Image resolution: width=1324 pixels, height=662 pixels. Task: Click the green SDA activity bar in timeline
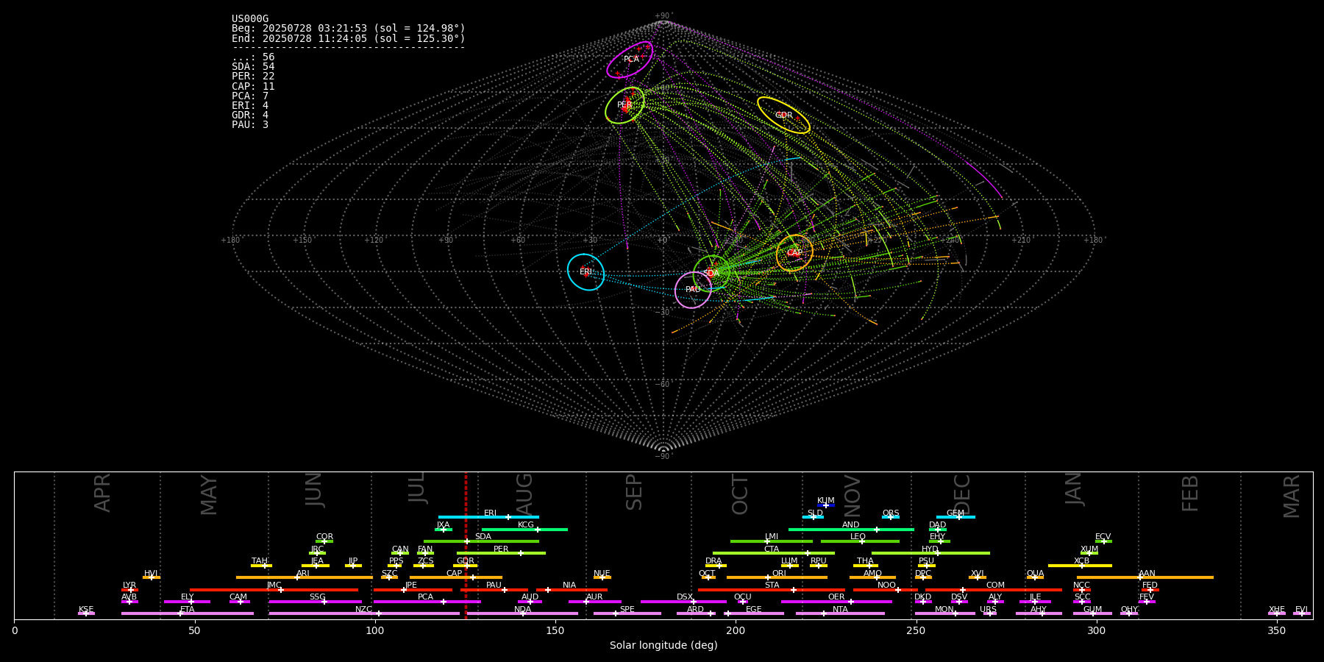[481, 541]
